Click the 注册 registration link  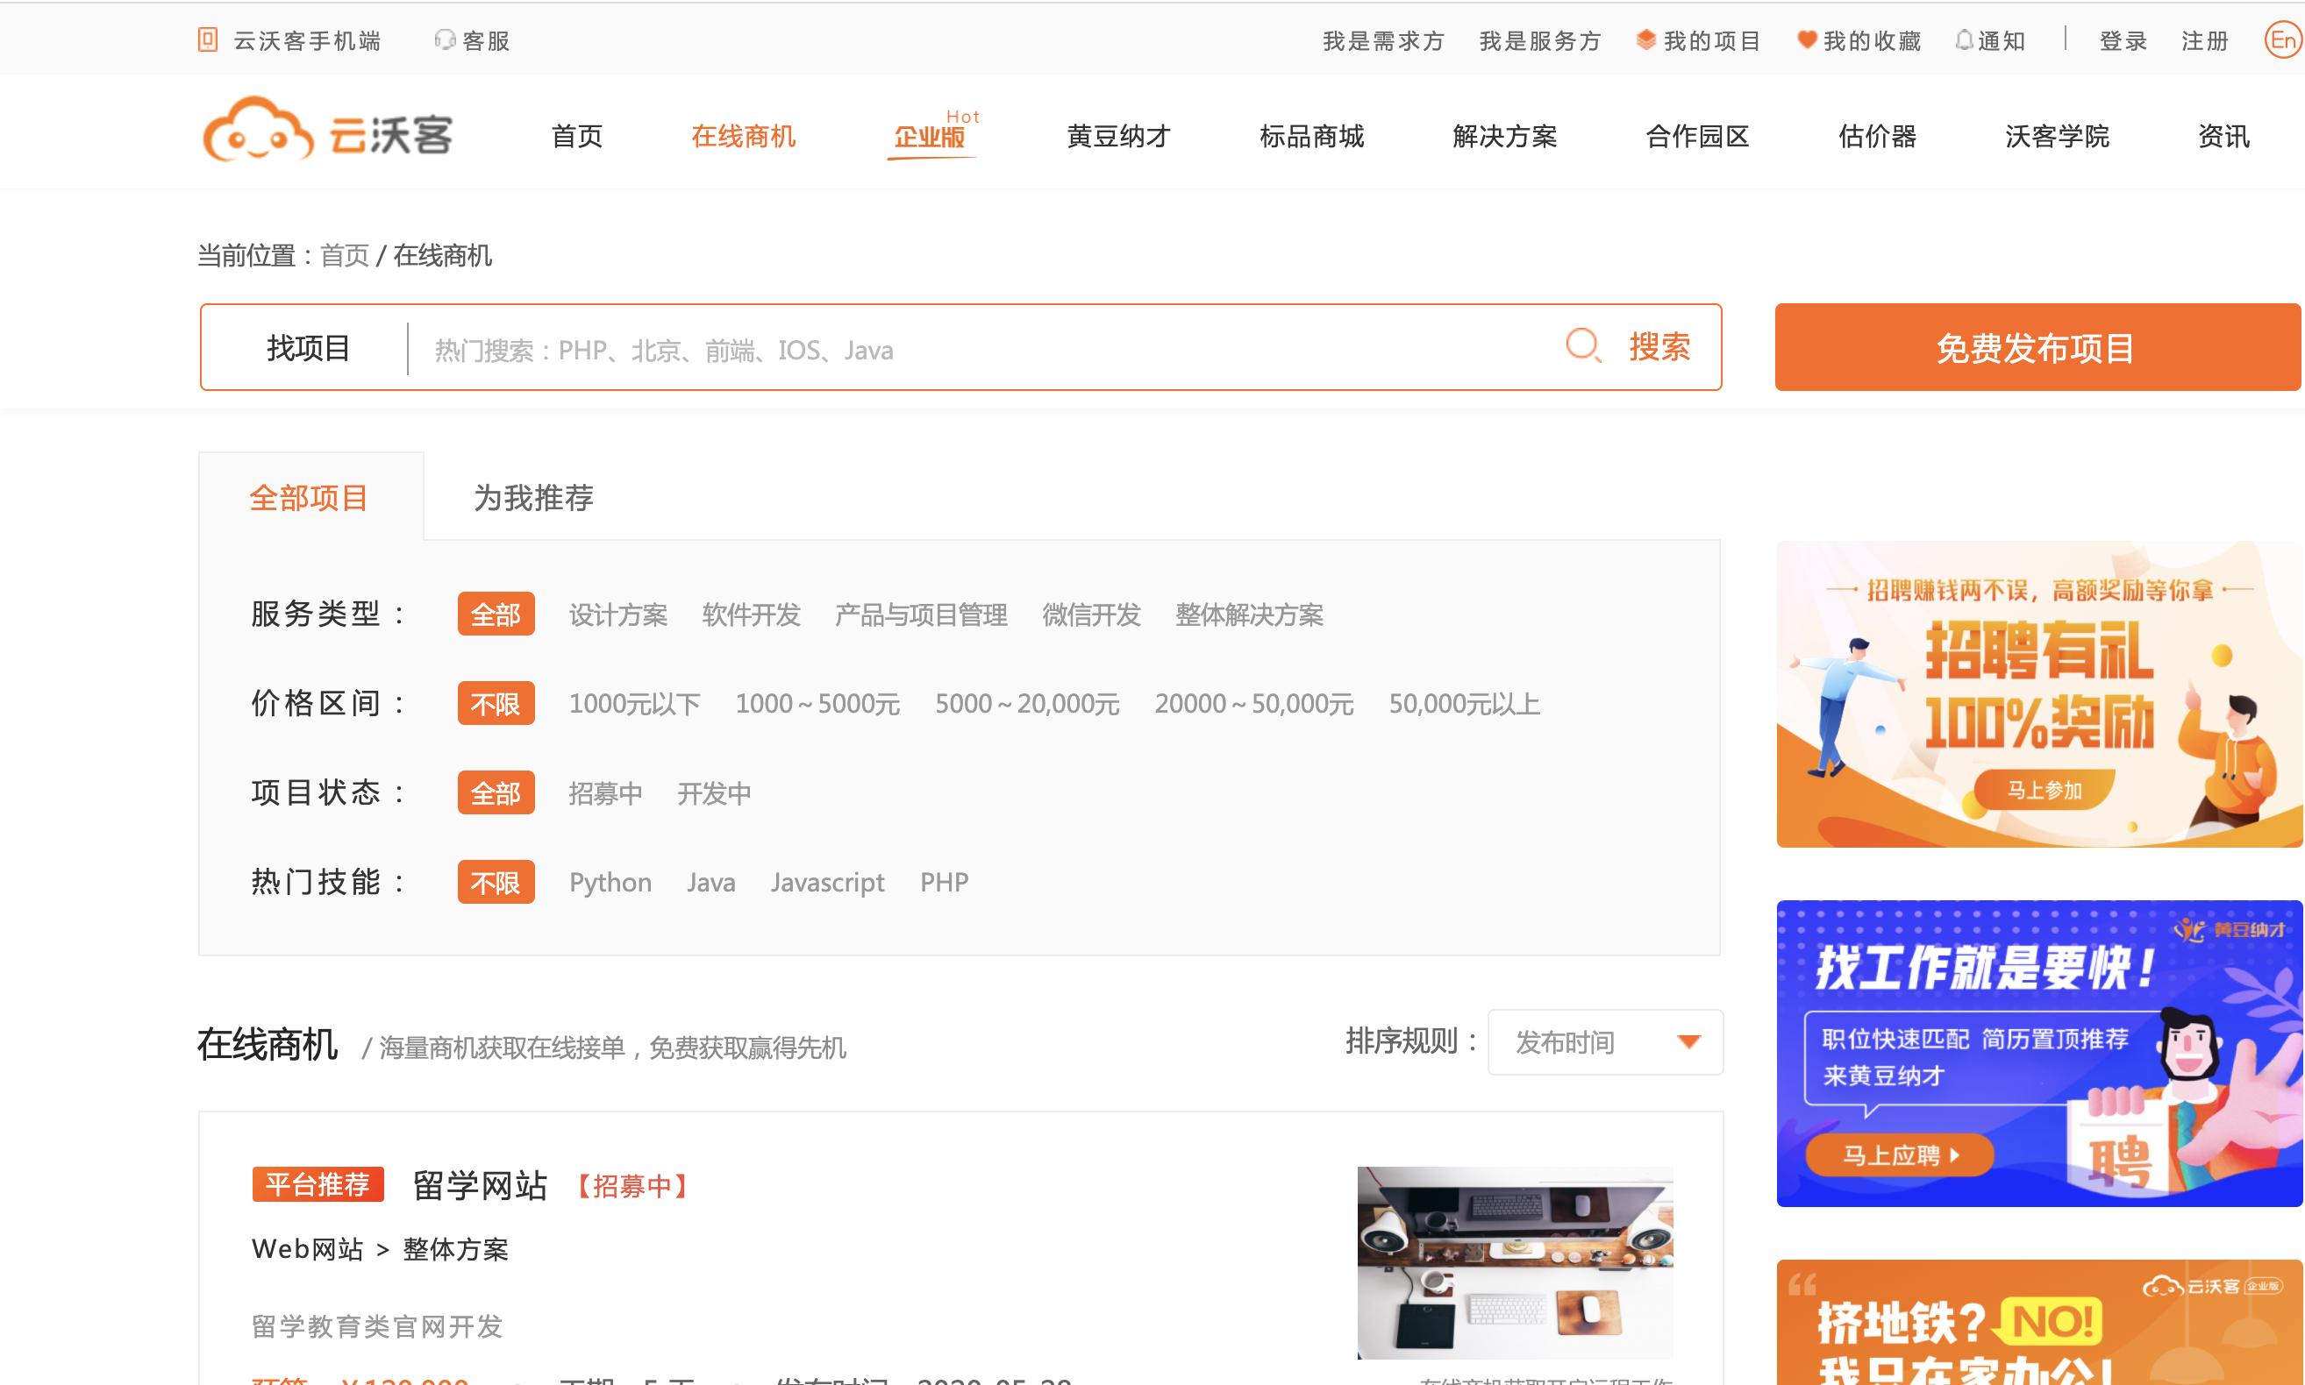click(2202, 39)
